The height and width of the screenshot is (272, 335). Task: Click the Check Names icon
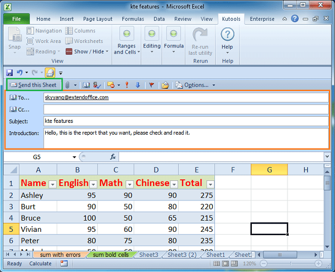[97, 85]
